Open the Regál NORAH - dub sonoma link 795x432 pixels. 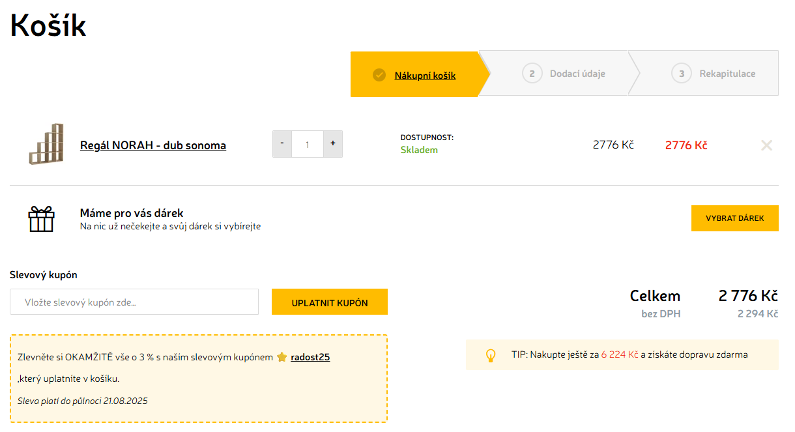coord(153,145)
